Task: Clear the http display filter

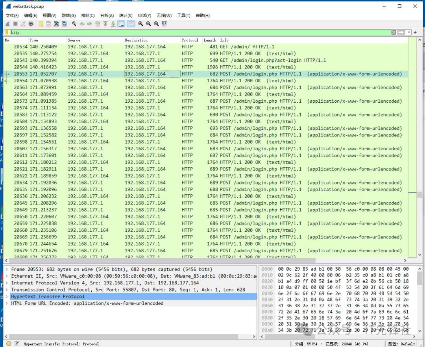Action: click(394, 32)
